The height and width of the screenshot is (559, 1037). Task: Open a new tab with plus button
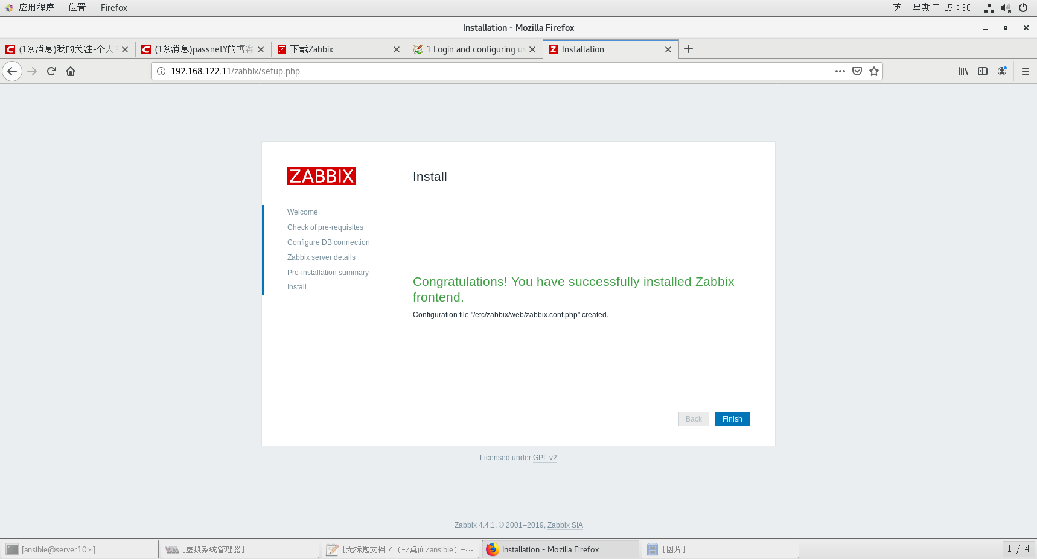[689, 49]
